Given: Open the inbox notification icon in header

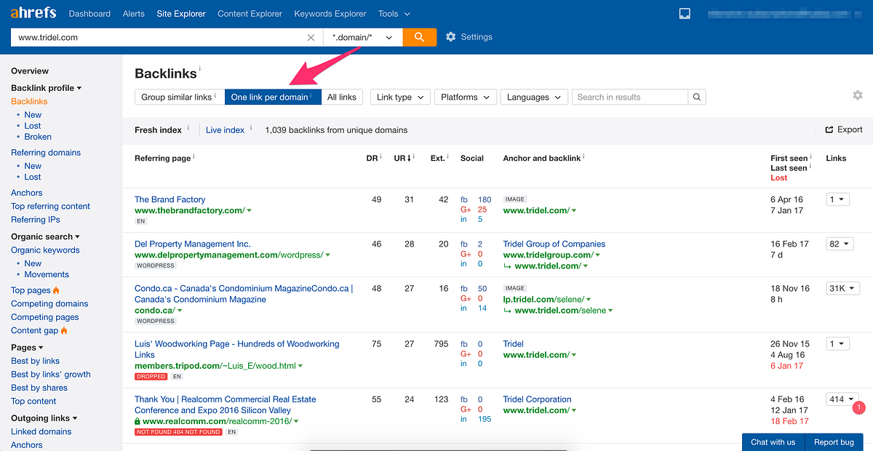Looking at the screenshot, I should (685, 13).
